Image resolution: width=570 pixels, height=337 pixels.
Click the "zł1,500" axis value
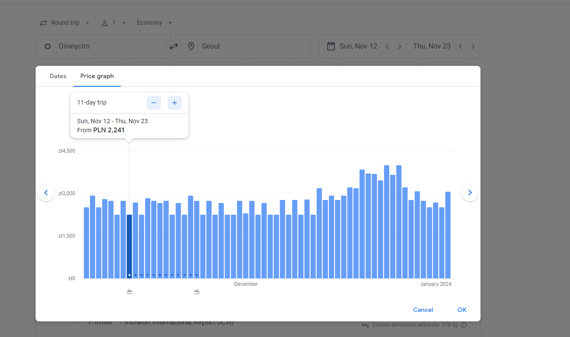67,236
